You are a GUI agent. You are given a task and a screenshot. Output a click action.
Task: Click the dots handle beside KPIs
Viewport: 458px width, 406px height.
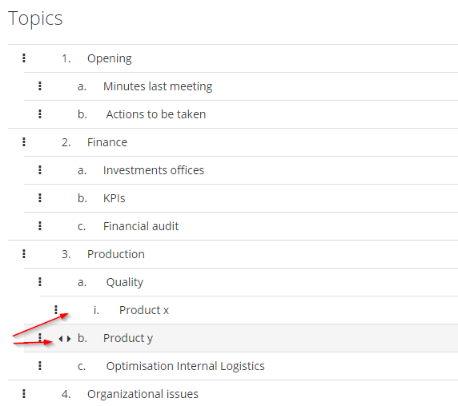40,198
